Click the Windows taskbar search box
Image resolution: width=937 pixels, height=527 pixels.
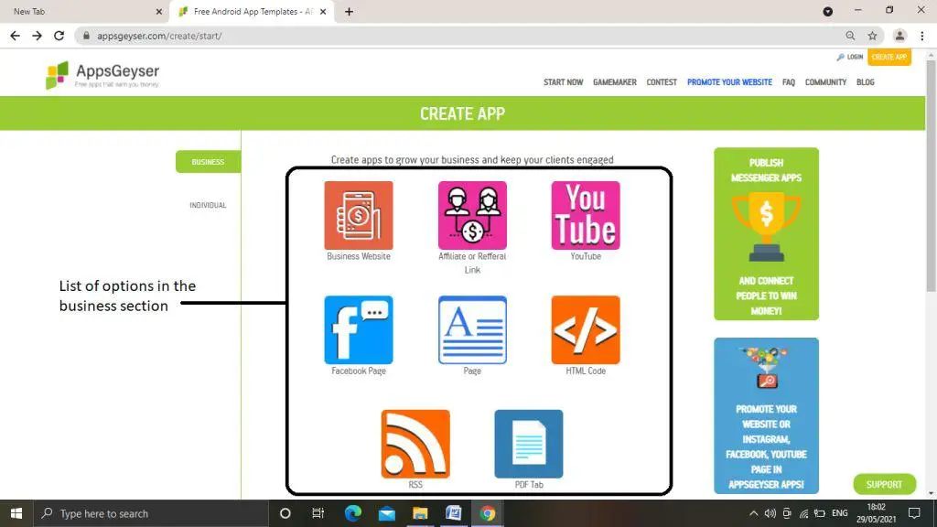(151, 513)
